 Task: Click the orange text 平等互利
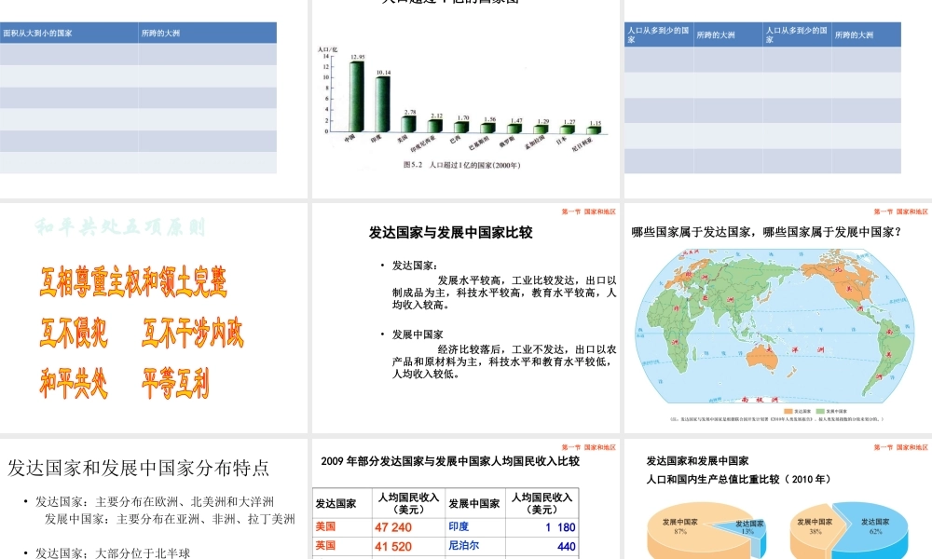pyautogui.click(x=176, y=383)
